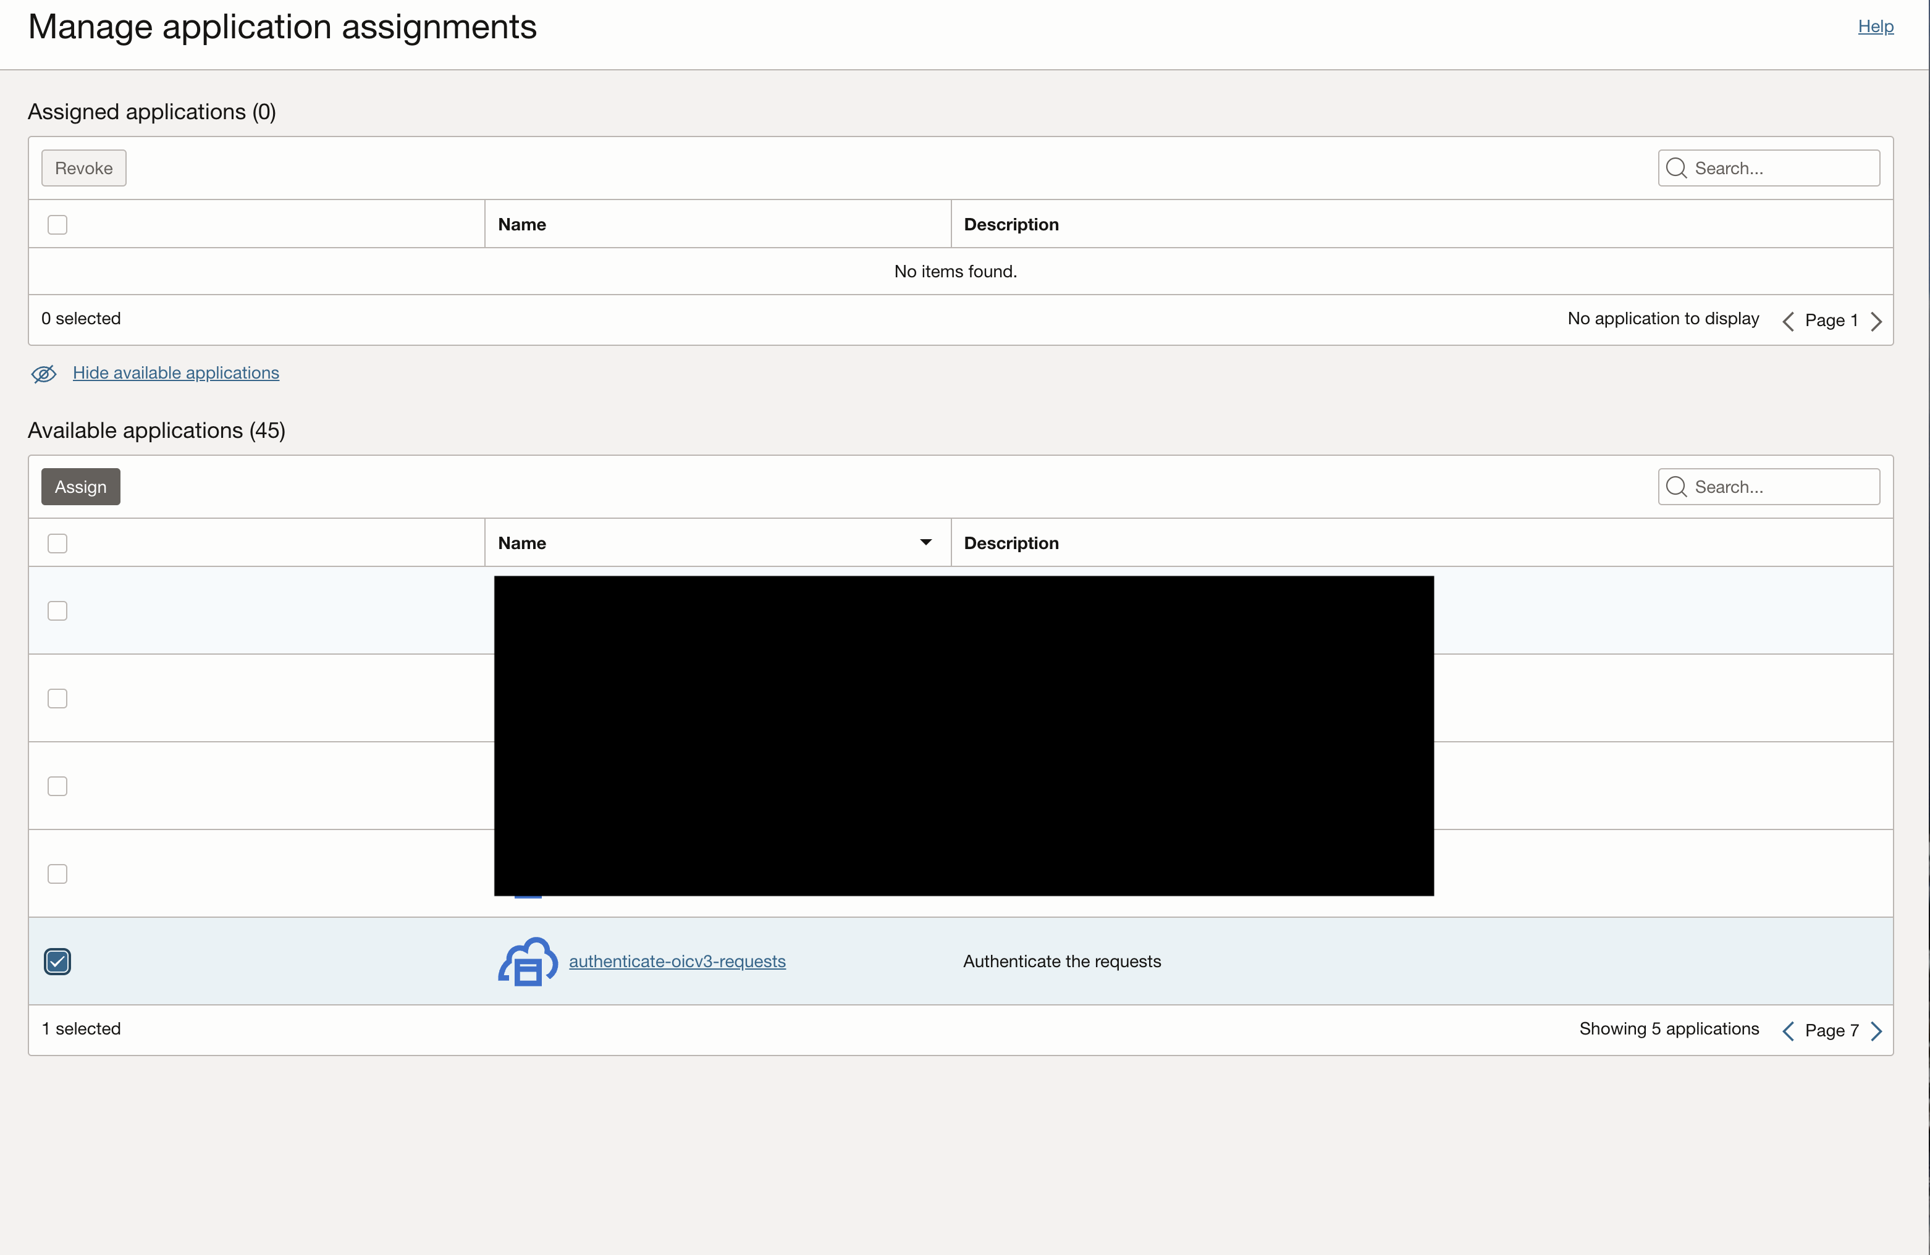1930x1255 pixels.
Task: Go to next page after Page 7
Action: (x=1876, y=1030)
